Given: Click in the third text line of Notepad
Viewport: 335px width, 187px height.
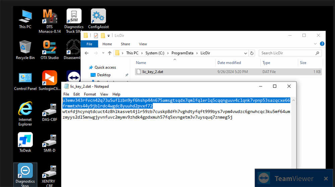Looking at the screenshot, I should tap(176, 112).
